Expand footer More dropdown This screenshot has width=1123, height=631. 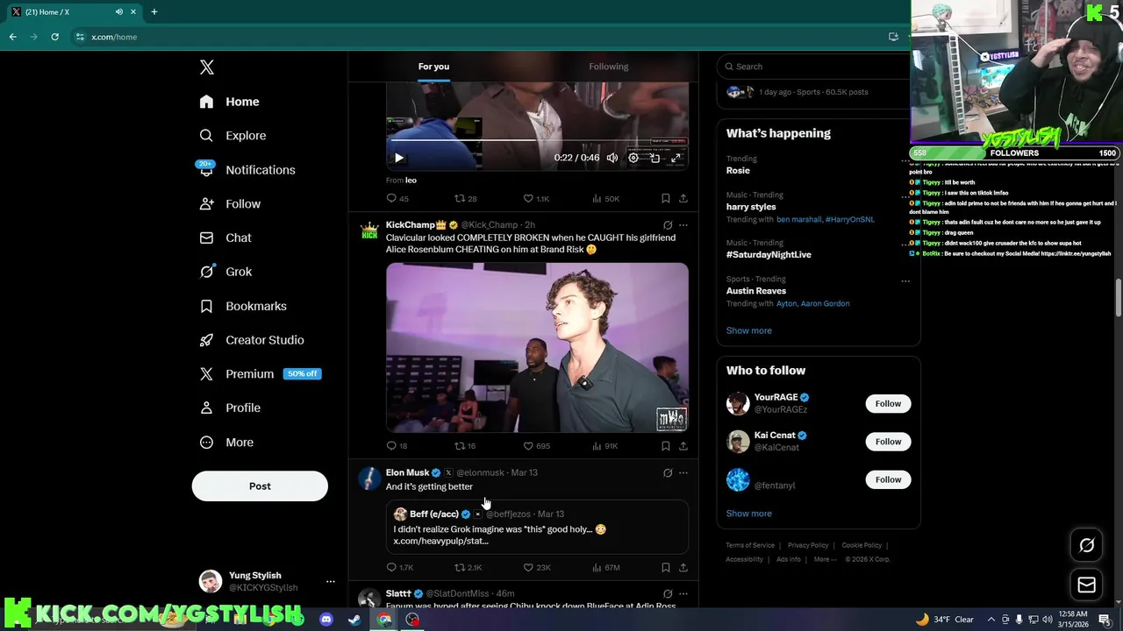pos(824,559)
